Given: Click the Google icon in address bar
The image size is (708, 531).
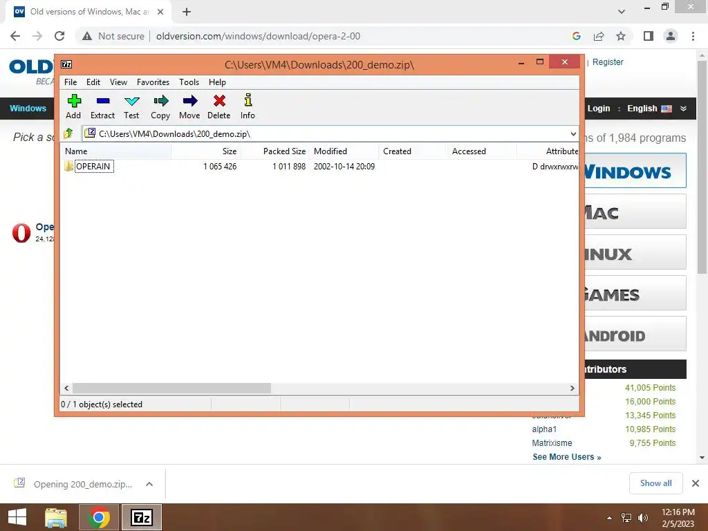Looking at the screenshot, I should [577, 36].
